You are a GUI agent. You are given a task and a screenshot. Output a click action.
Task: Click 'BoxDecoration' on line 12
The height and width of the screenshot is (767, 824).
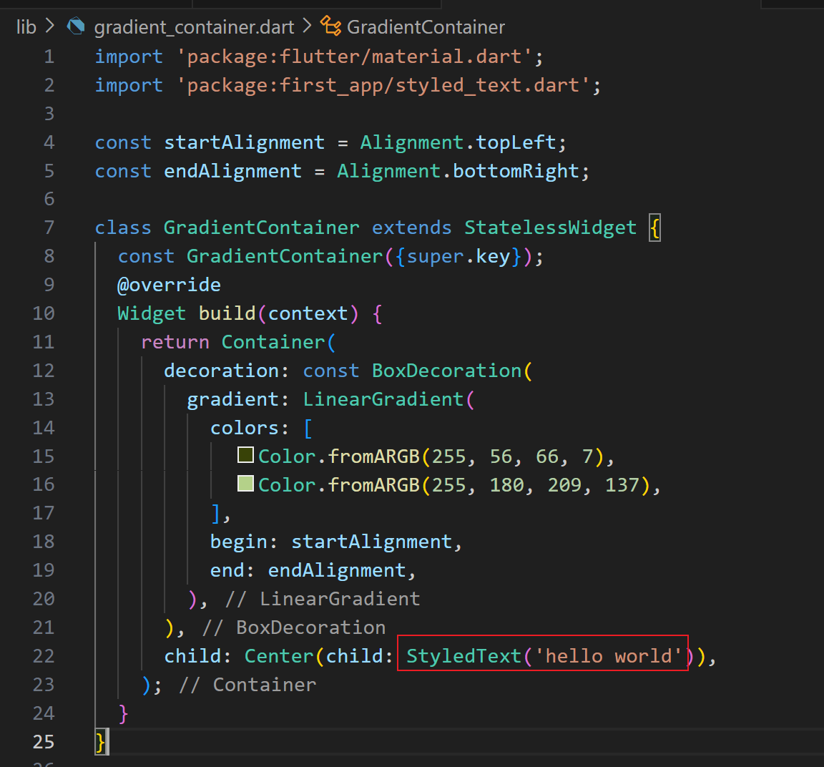point(446,371)
